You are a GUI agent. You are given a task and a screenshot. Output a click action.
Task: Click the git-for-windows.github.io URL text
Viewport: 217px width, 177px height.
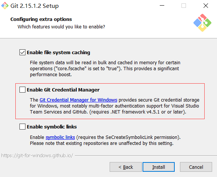[37, 156]
